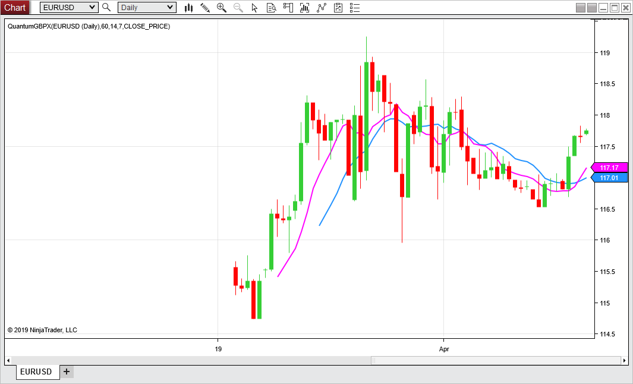Image resolution: width=633 pixels, height=384 pixels.
Task: Open the Daily interval dropdown
Action: coord(147,7)
